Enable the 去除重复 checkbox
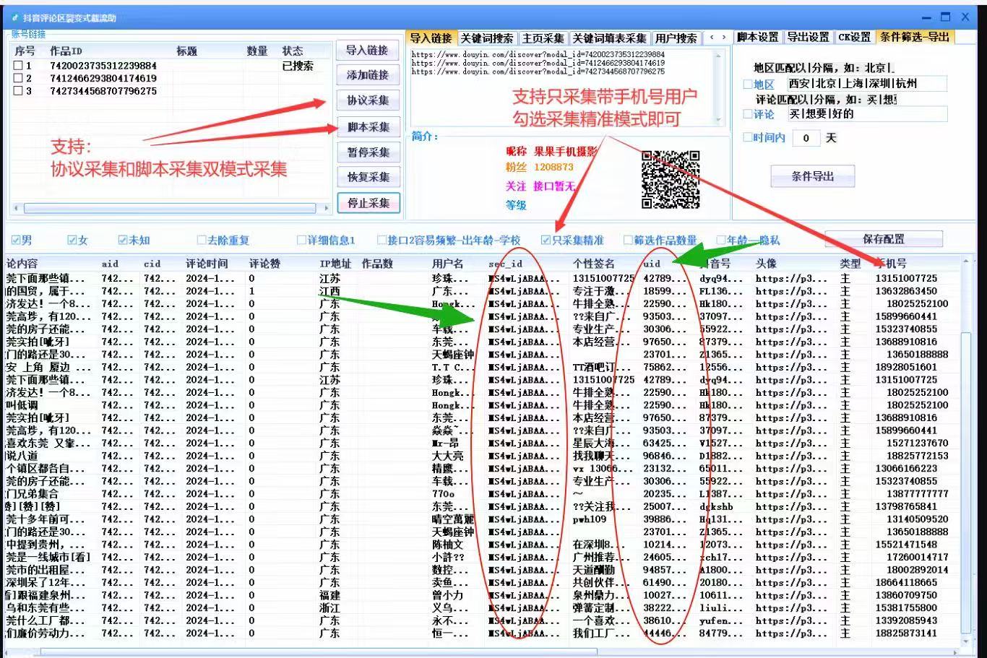Viewport: 987px width, 658px height. click(202, 241)
